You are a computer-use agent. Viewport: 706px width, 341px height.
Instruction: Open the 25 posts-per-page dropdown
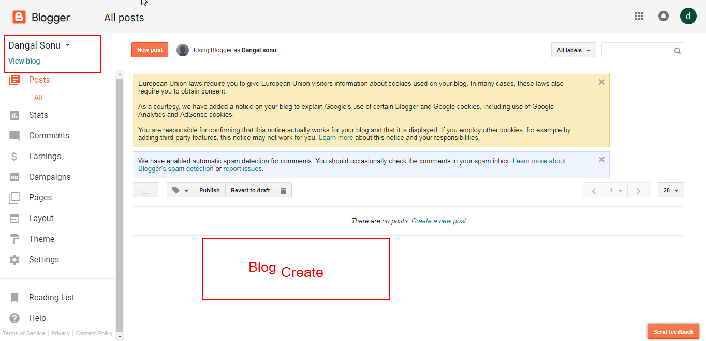671,190
